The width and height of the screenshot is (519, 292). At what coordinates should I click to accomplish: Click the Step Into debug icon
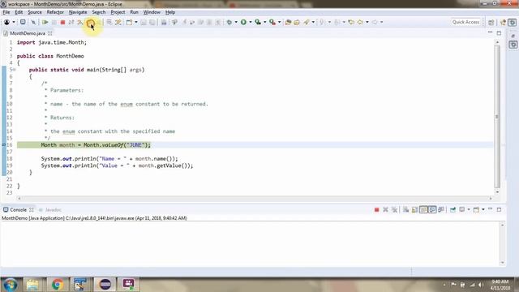coord(79,22)
